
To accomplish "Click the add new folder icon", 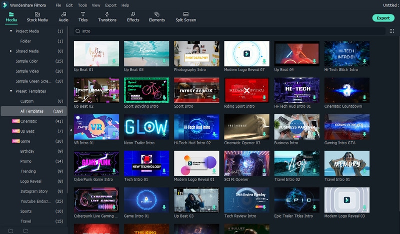I will pos(10,231).
